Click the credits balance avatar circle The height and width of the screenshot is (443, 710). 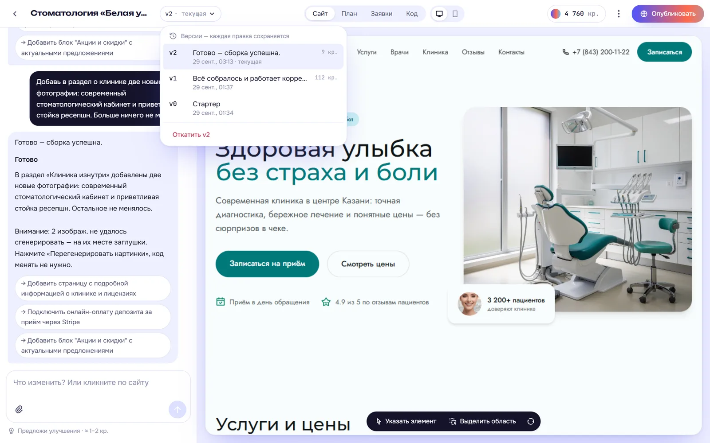click(556, 14)
